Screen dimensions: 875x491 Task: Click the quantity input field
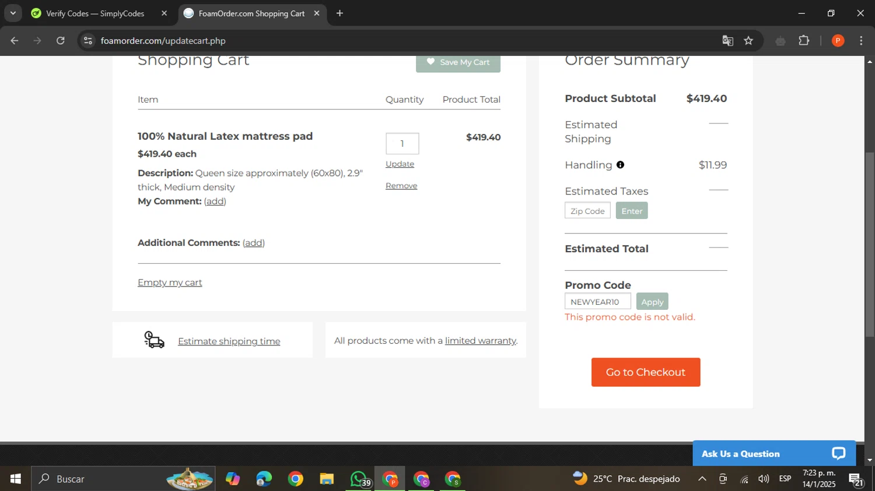coord(402,144)
